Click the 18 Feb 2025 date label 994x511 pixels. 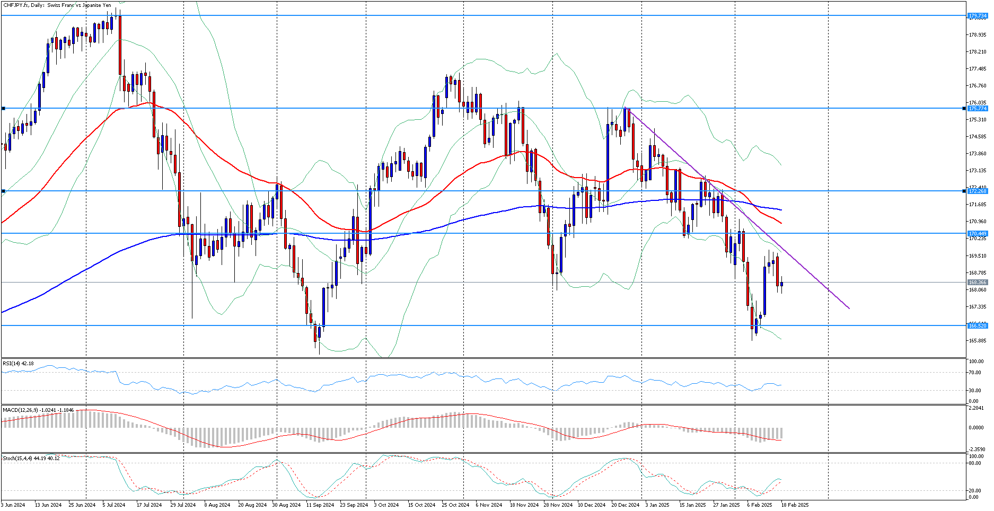coord(795,505)
